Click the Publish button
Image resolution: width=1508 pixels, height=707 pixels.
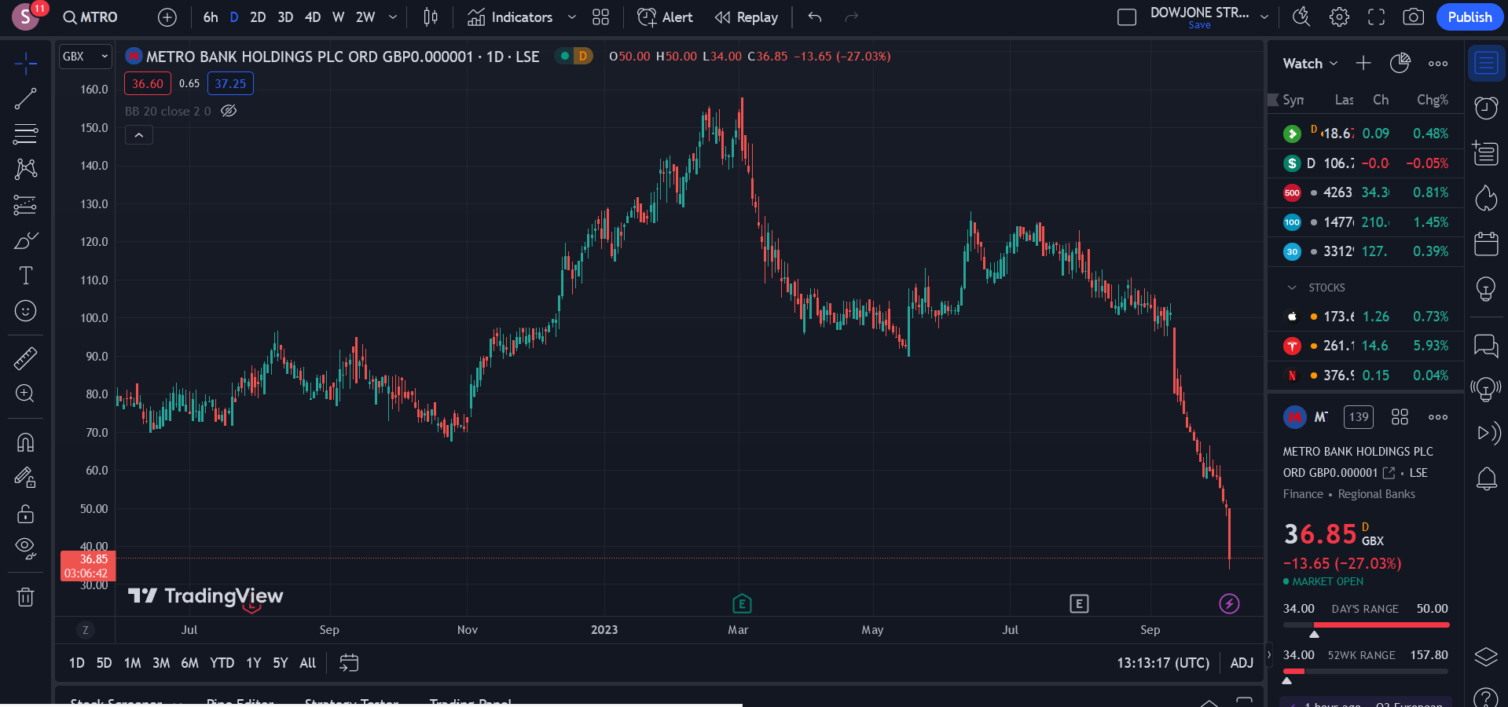pyautogui.click(x=1469, y=17)
